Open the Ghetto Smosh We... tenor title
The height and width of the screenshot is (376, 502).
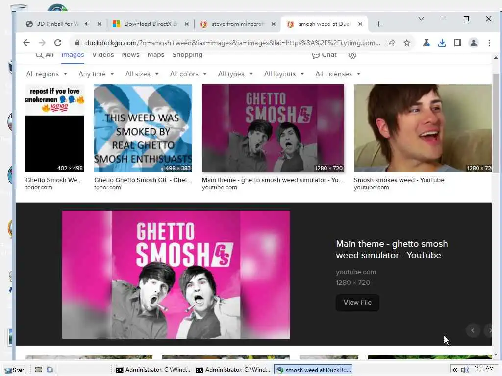click(x=54, y=180)
